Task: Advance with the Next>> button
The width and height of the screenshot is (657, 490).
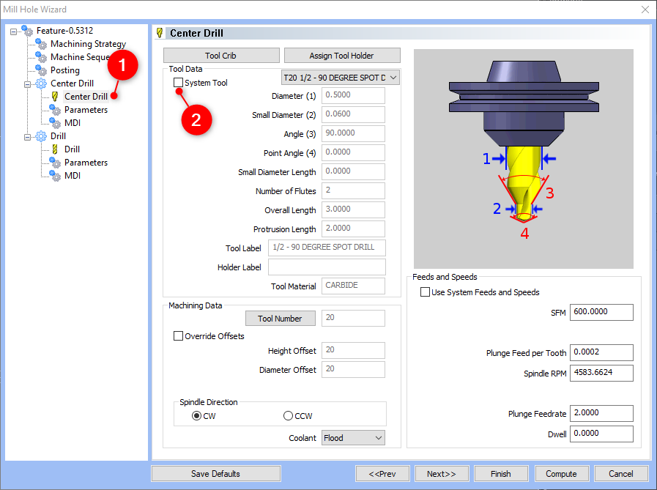Action: pyautogui.click(x=442, y=474)
